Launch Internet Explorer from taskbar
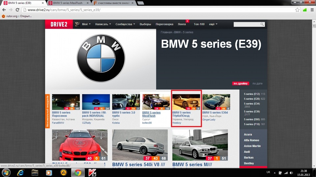Image resolution: width=316 pixels, height=177 pixels. [x=20, y=173]
